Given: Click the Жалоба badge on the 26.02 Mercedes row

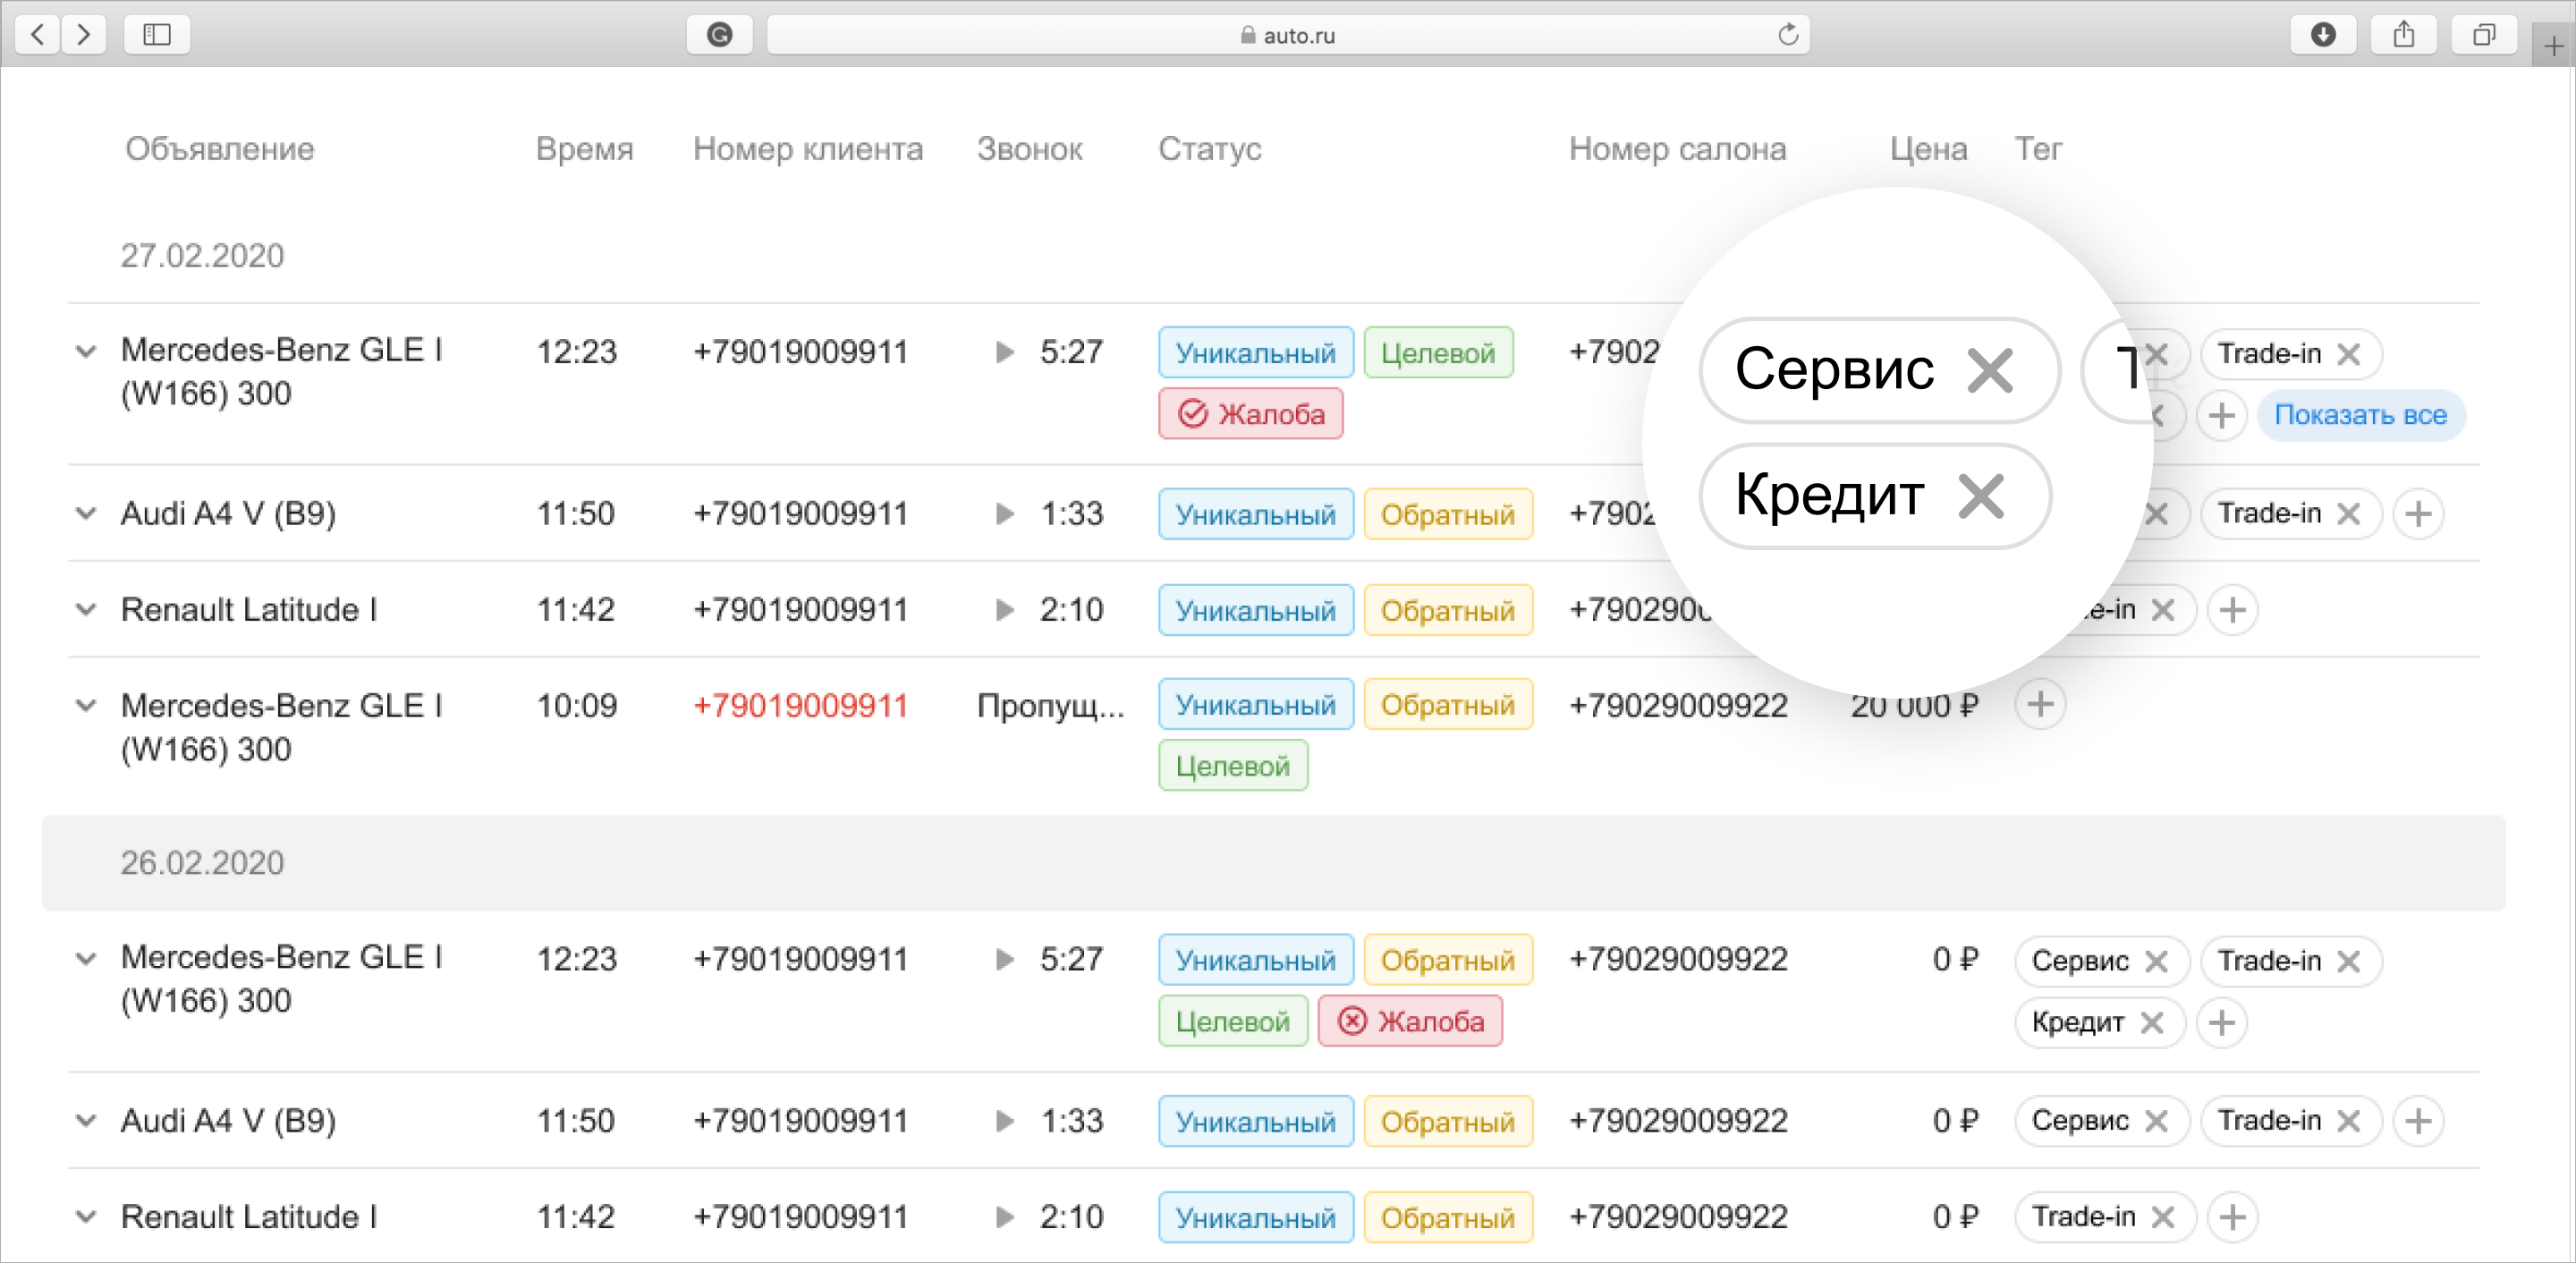Looking at the screenshot, I should (1410, 1022).
